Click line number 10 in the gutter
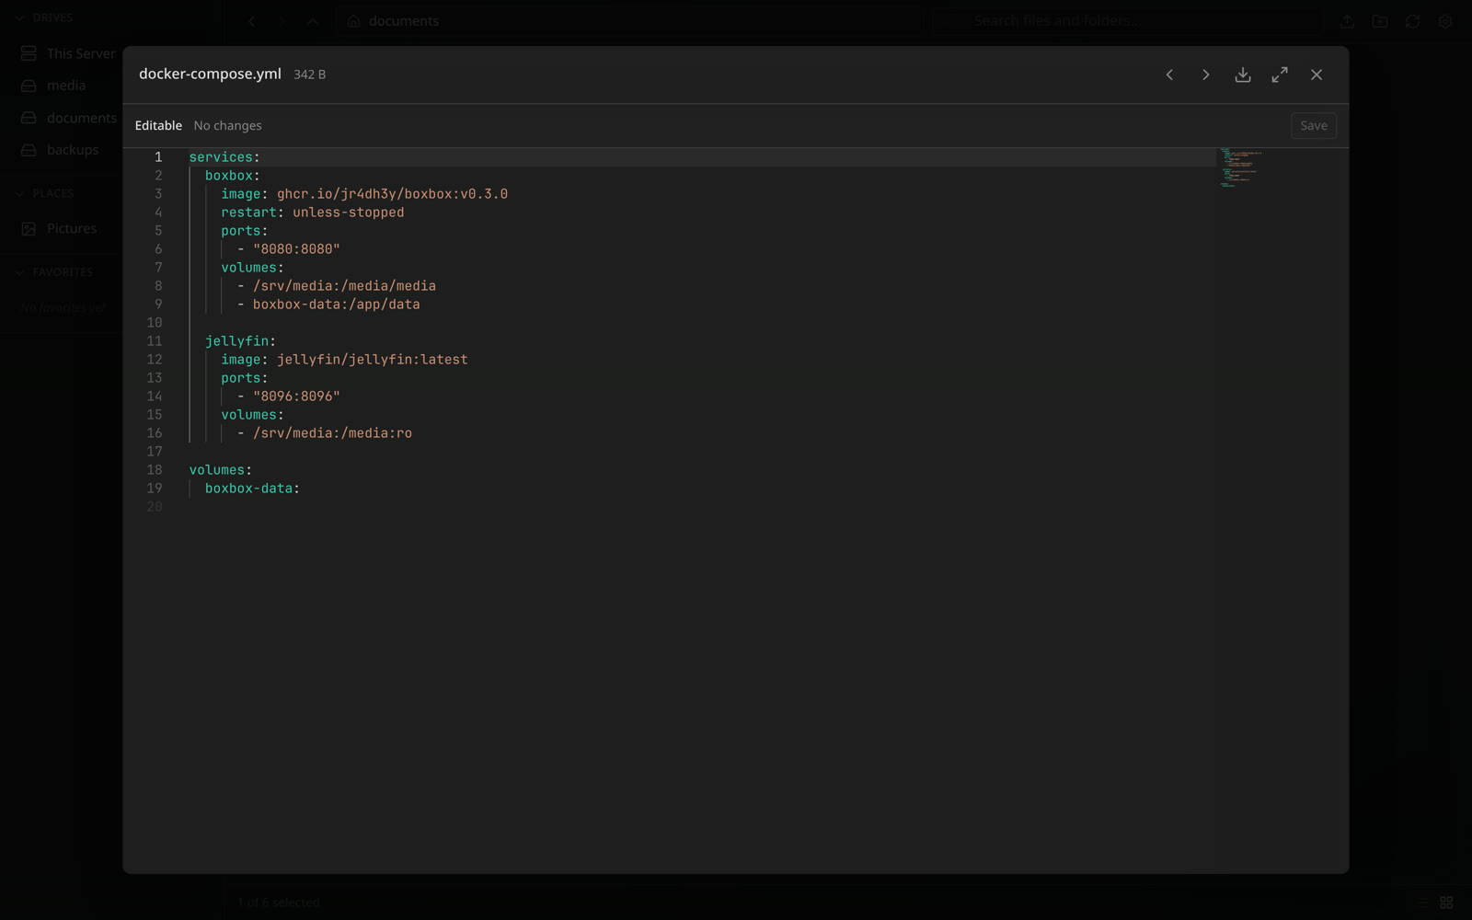 tap(154, 323)
